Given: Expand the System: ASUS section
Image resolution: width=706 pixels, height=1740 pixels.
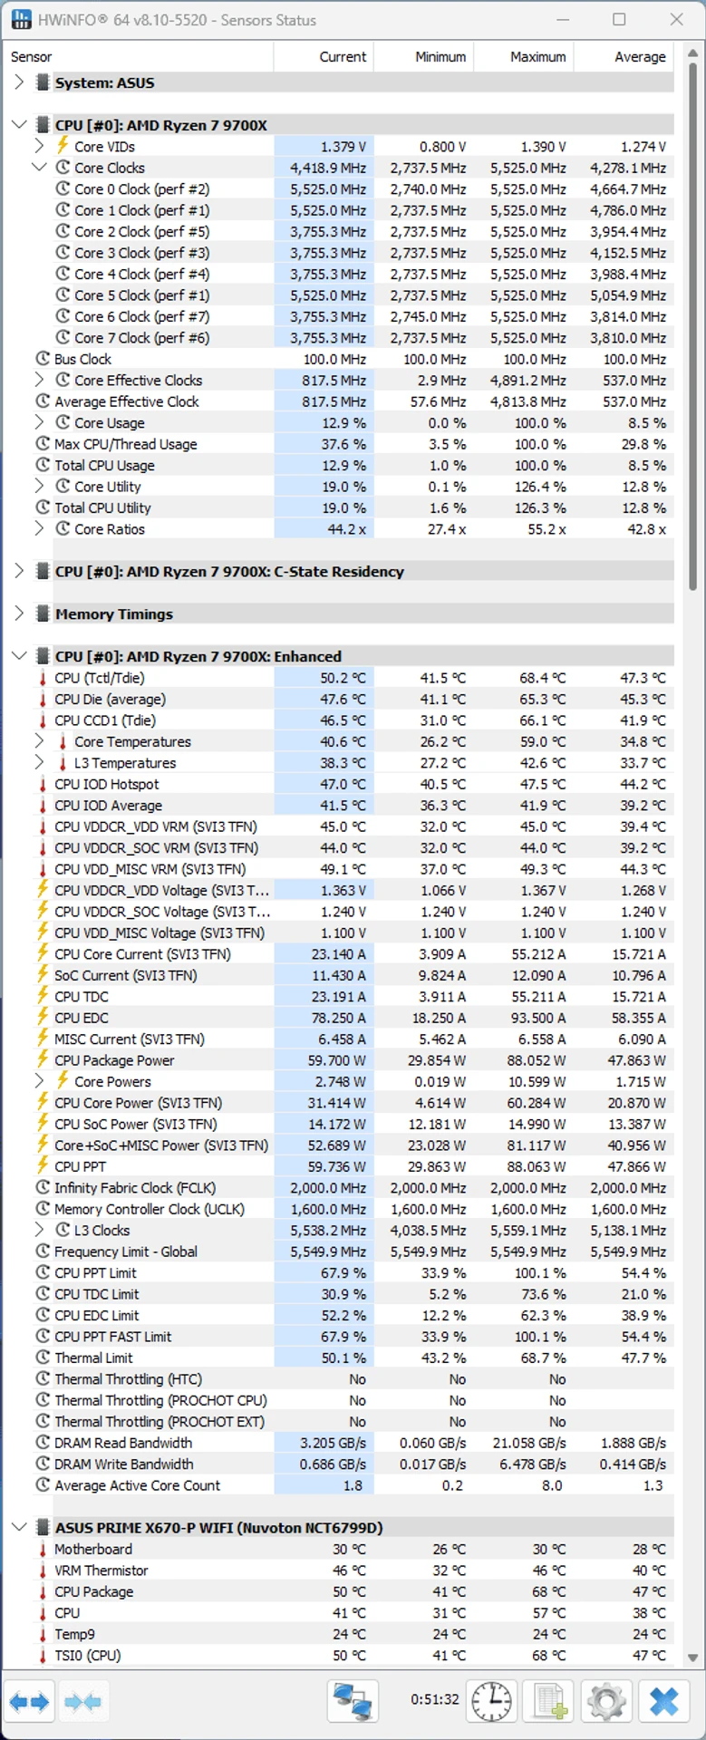Looking at the screenshot, I should [19, 82].
